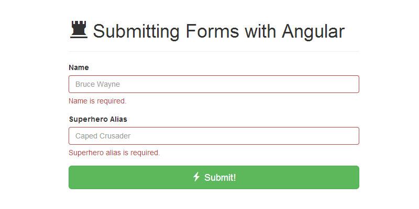Click the 'Submit!' text label on the button

220,178
